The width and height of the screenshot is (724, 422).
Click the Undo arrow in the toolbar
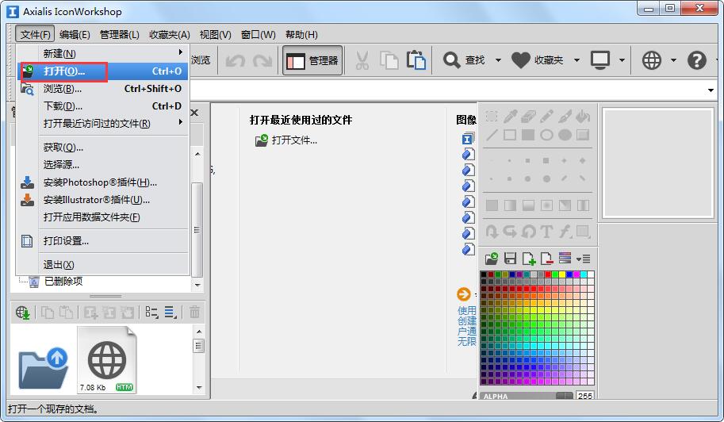(x=235, y=60)
